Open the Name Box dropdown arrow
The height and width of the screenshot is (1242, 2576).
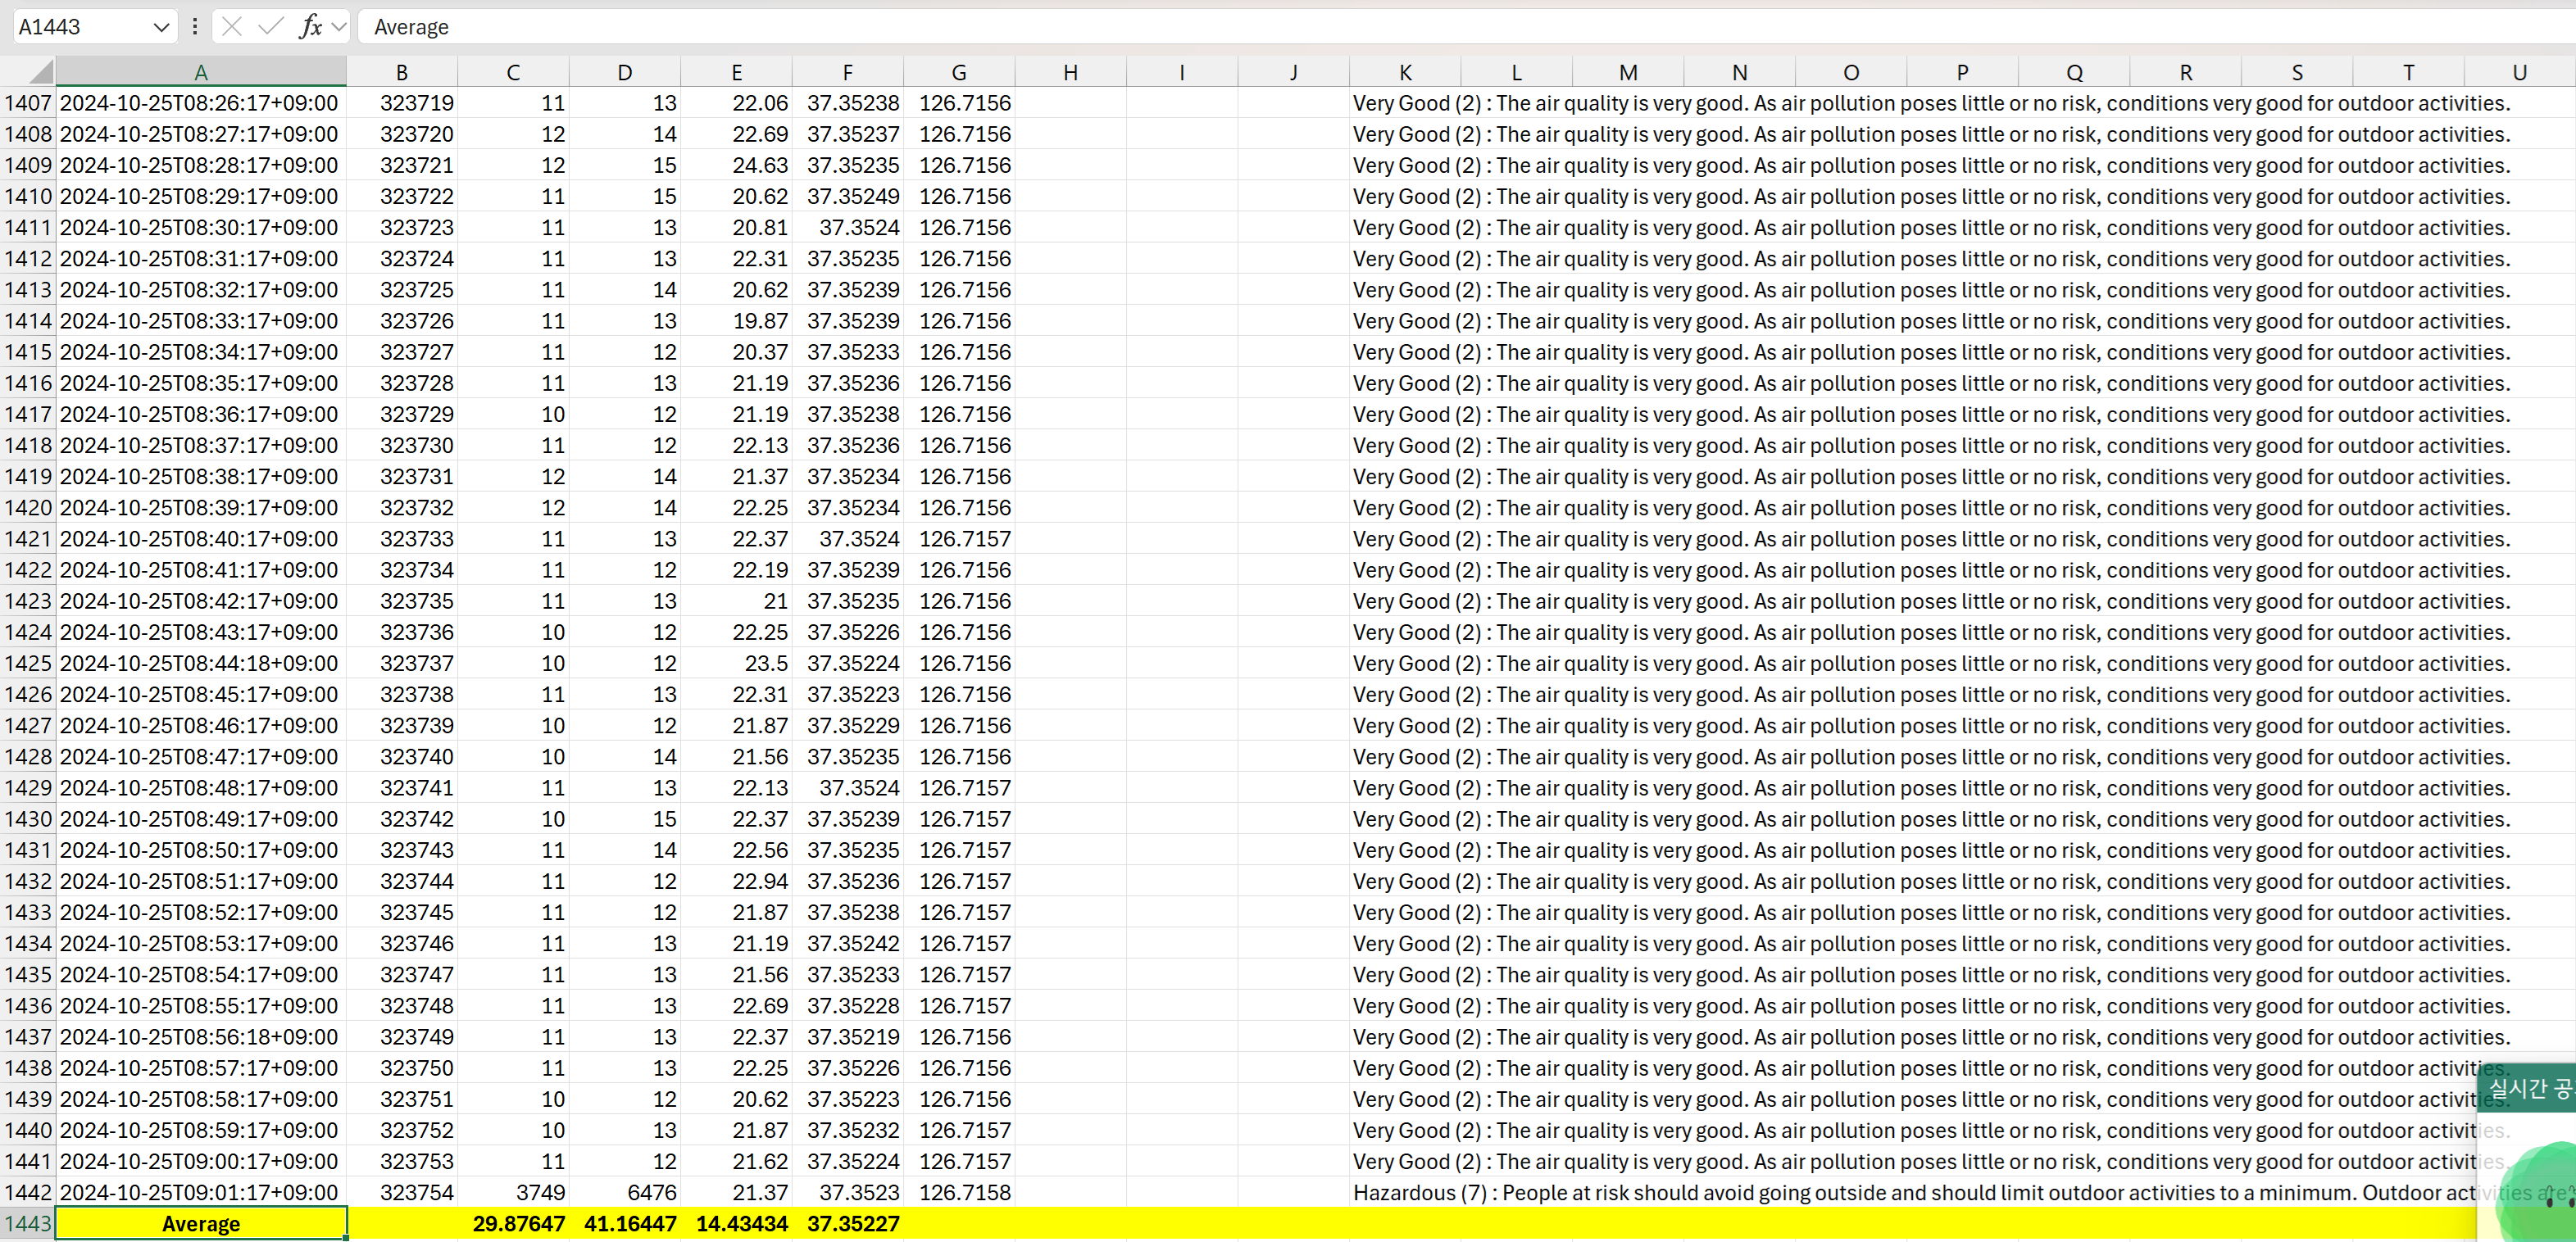pos(161,27)
